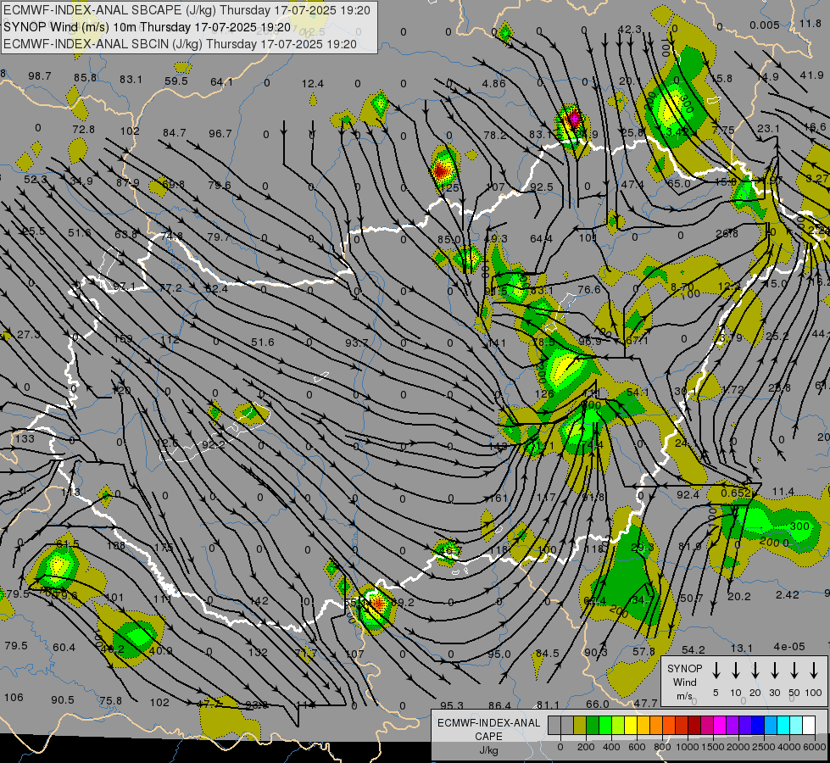Click the wind legend arrow above 30
830x763 pixels.
tap(774, 670)
